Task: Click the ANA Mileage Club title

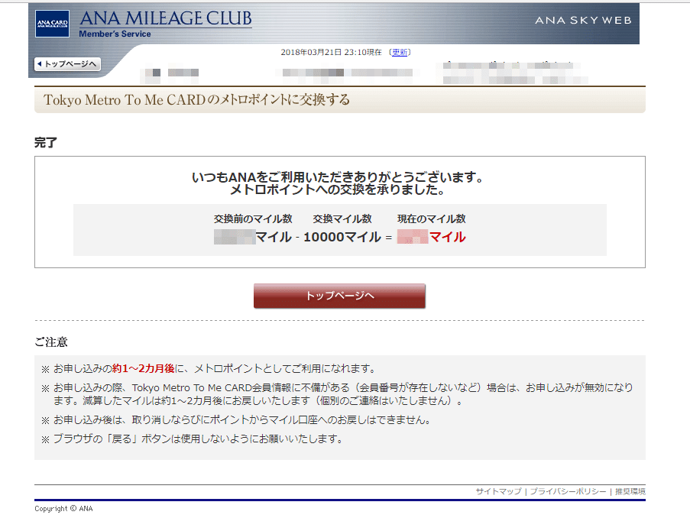Action: [165, 18]
